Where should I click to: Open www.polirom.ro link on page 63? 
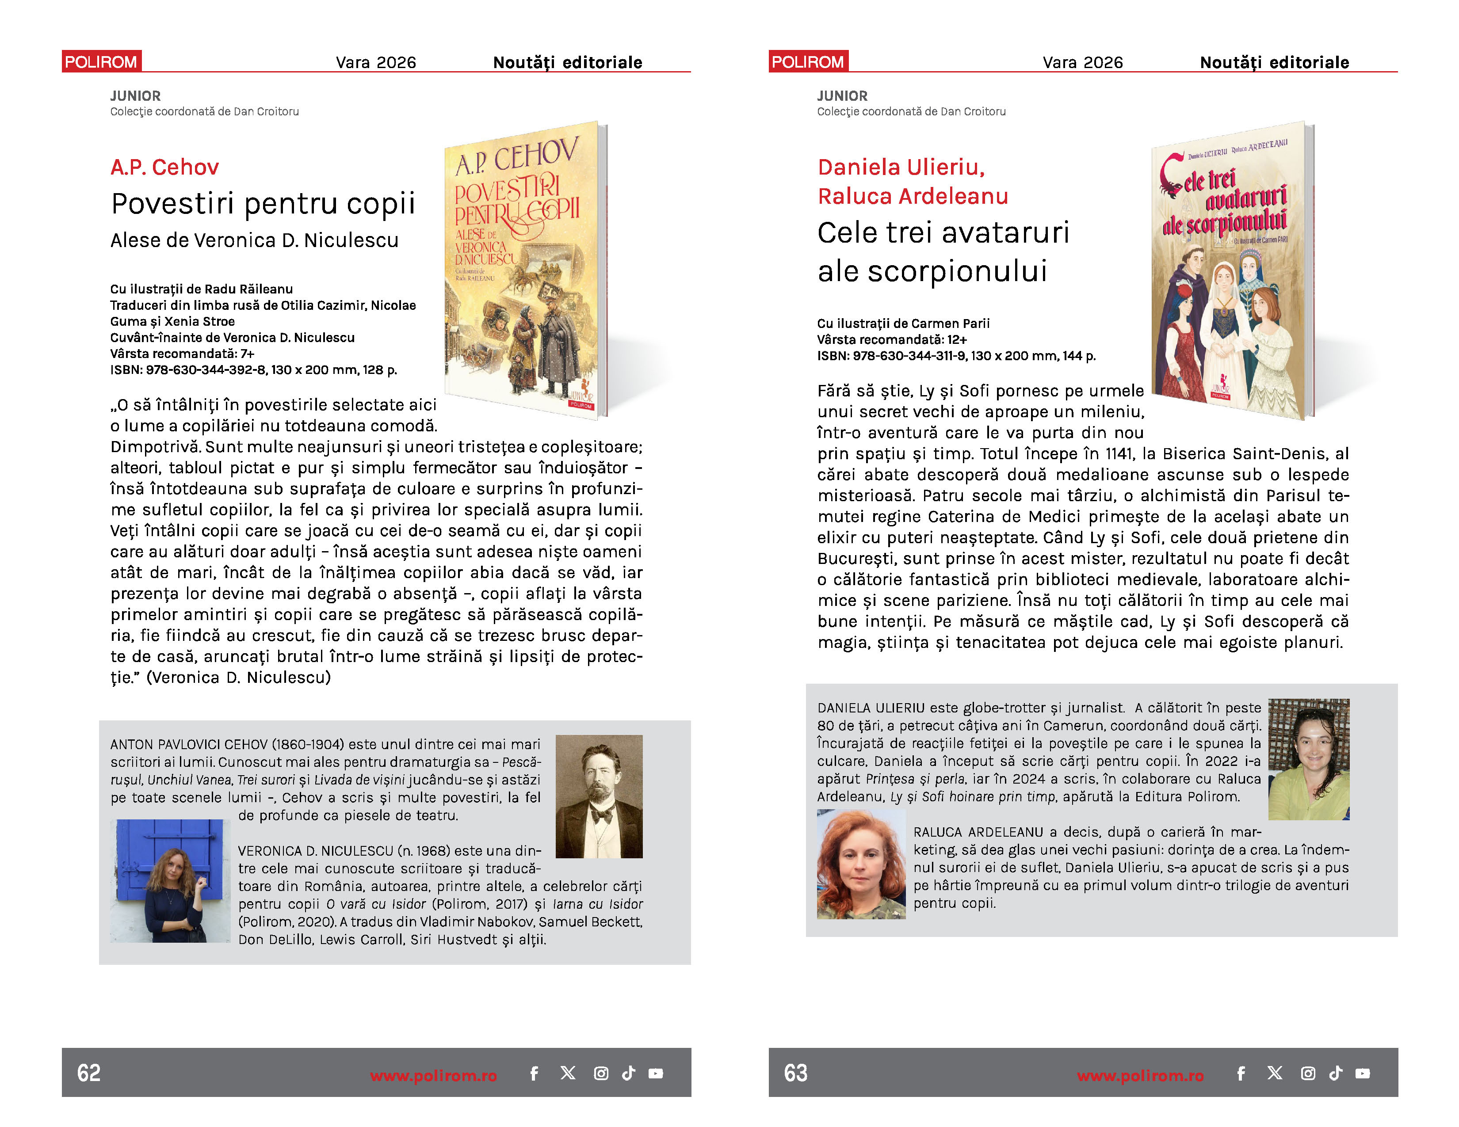[x=1140, y=1076]
